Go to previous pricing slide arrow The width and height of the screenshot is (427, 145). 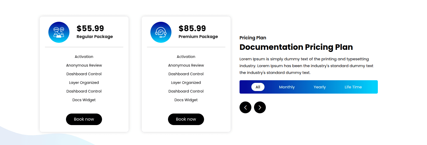pos(245,108)
